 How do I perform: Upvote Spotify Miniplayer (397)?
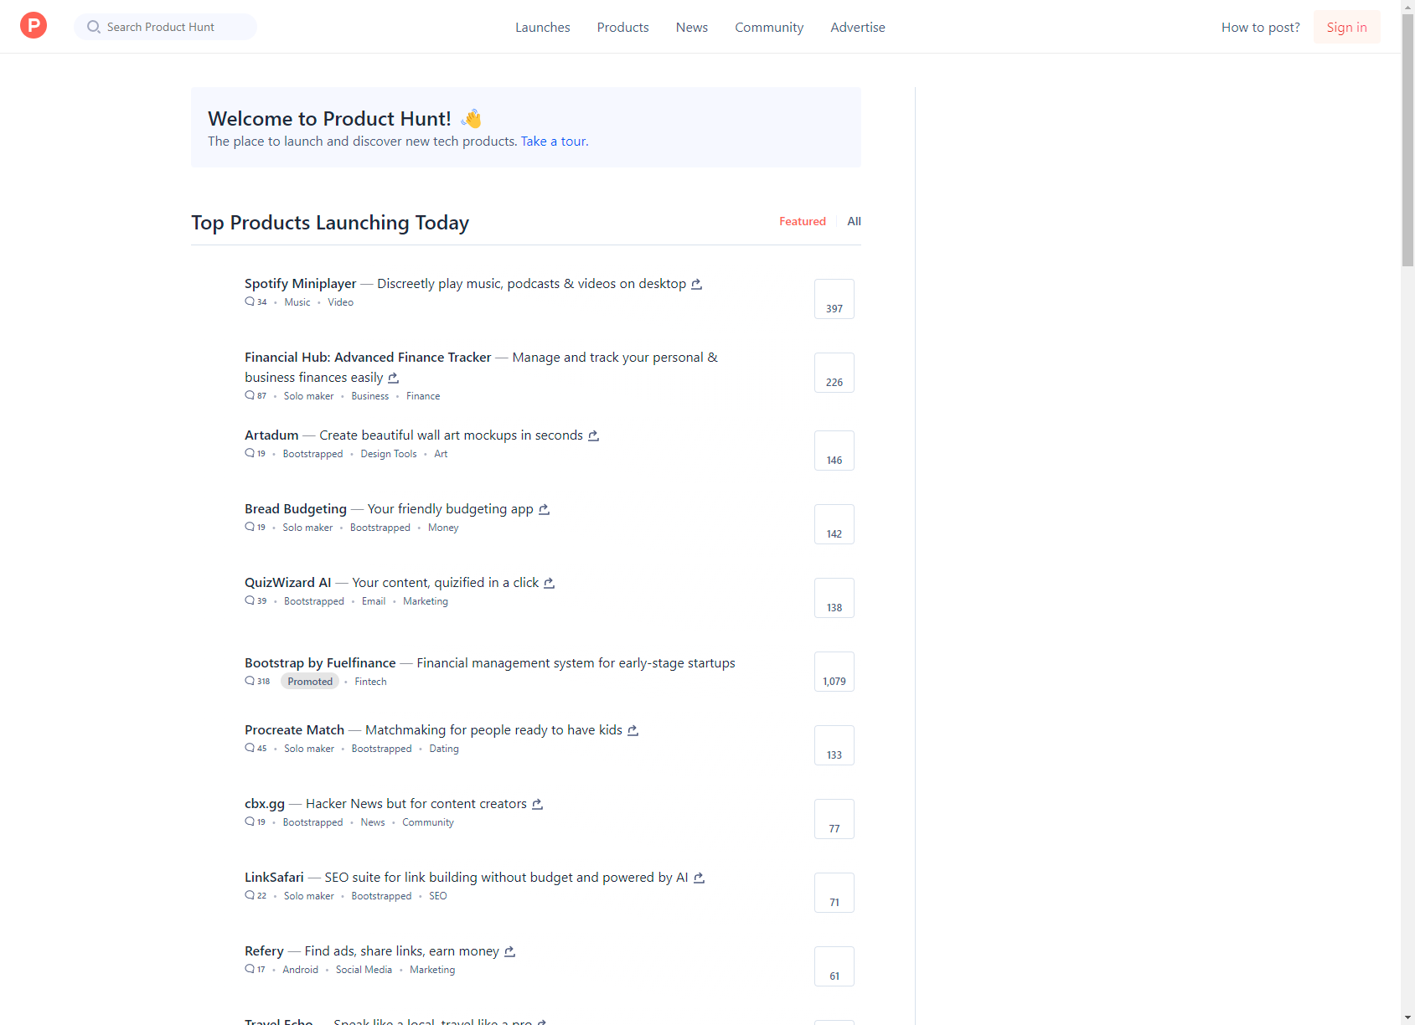tap(834, 299)
